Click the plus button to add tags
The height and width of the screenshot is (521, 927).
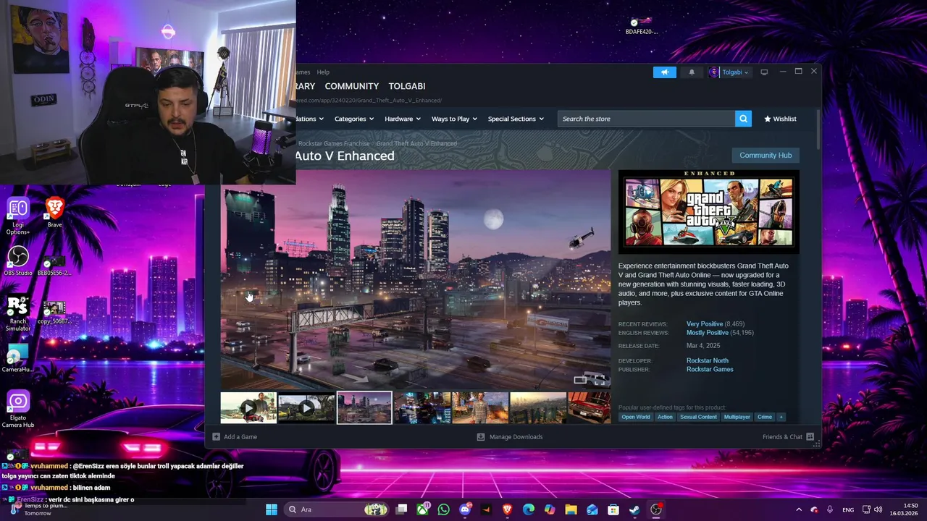coord(781,417)
